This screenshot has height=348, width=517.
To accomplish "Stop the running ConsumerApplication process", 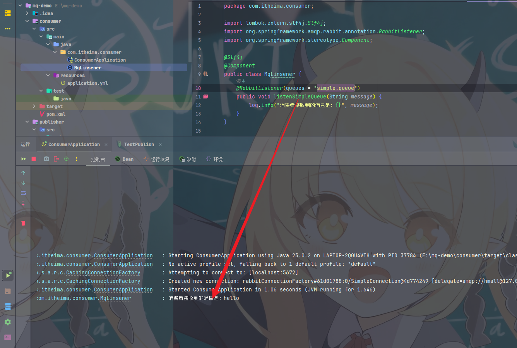I will [34, 159].
